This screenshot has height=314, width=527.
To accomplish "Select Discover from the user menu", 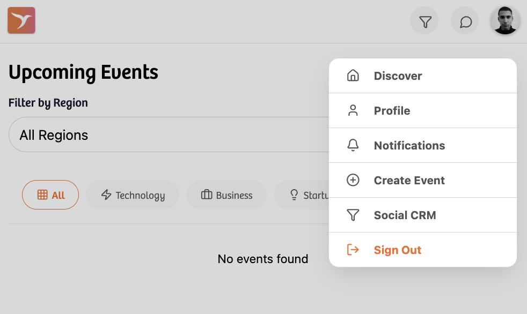I will pyautogui.click(x=398, y=76).
